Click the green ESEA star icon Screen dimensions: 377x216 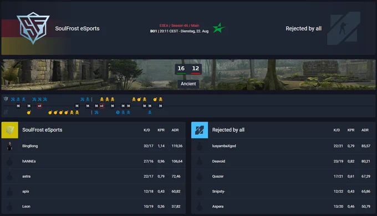tap(218, 28)
